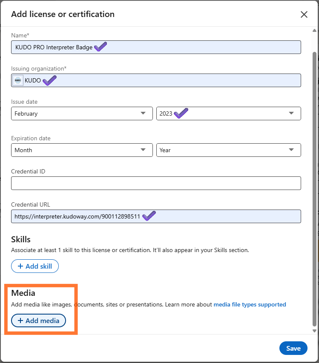Expand the expiration Year dropdown
The image size is (319, 363).
tap(228, 150)
